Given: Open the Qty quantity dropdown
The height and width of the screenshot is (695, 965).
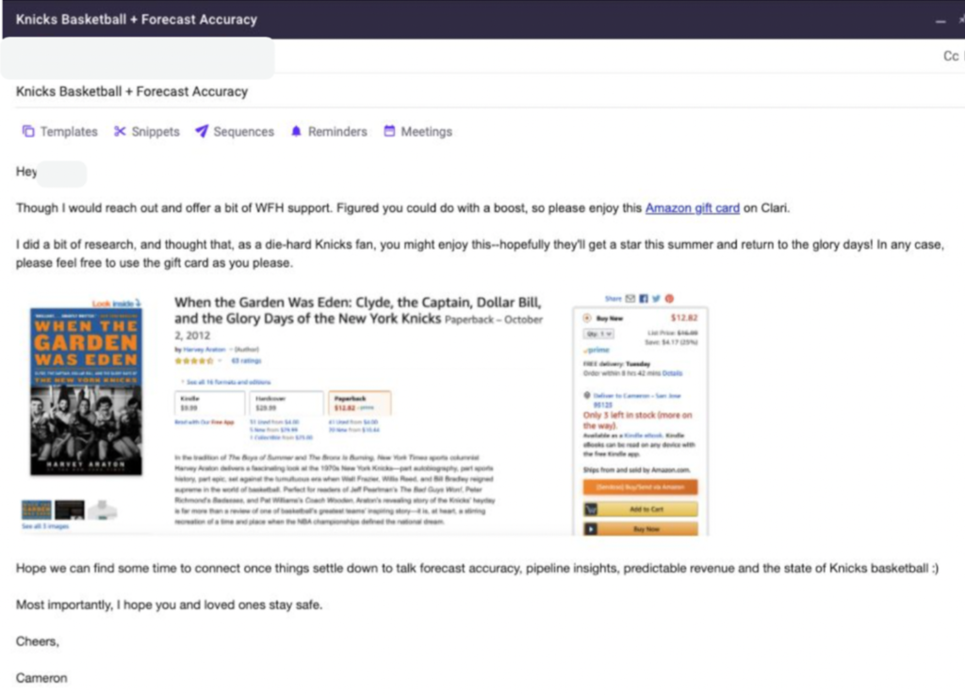Looking at the screenshot, I should click(599, 334).
